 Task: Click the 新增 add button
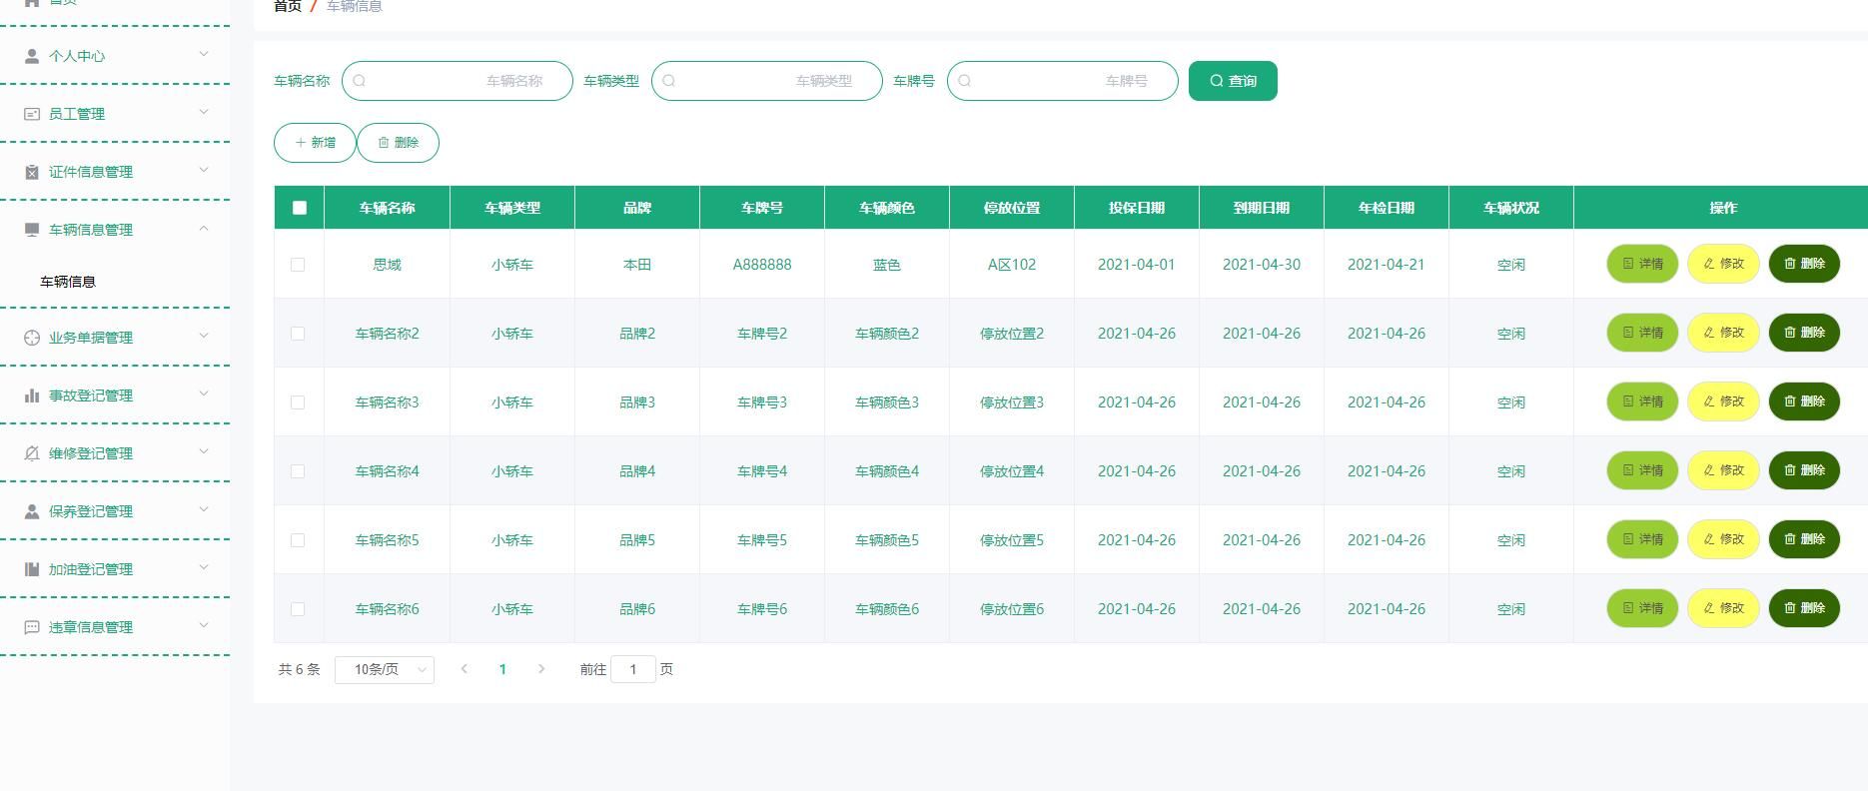pos(315,143)
